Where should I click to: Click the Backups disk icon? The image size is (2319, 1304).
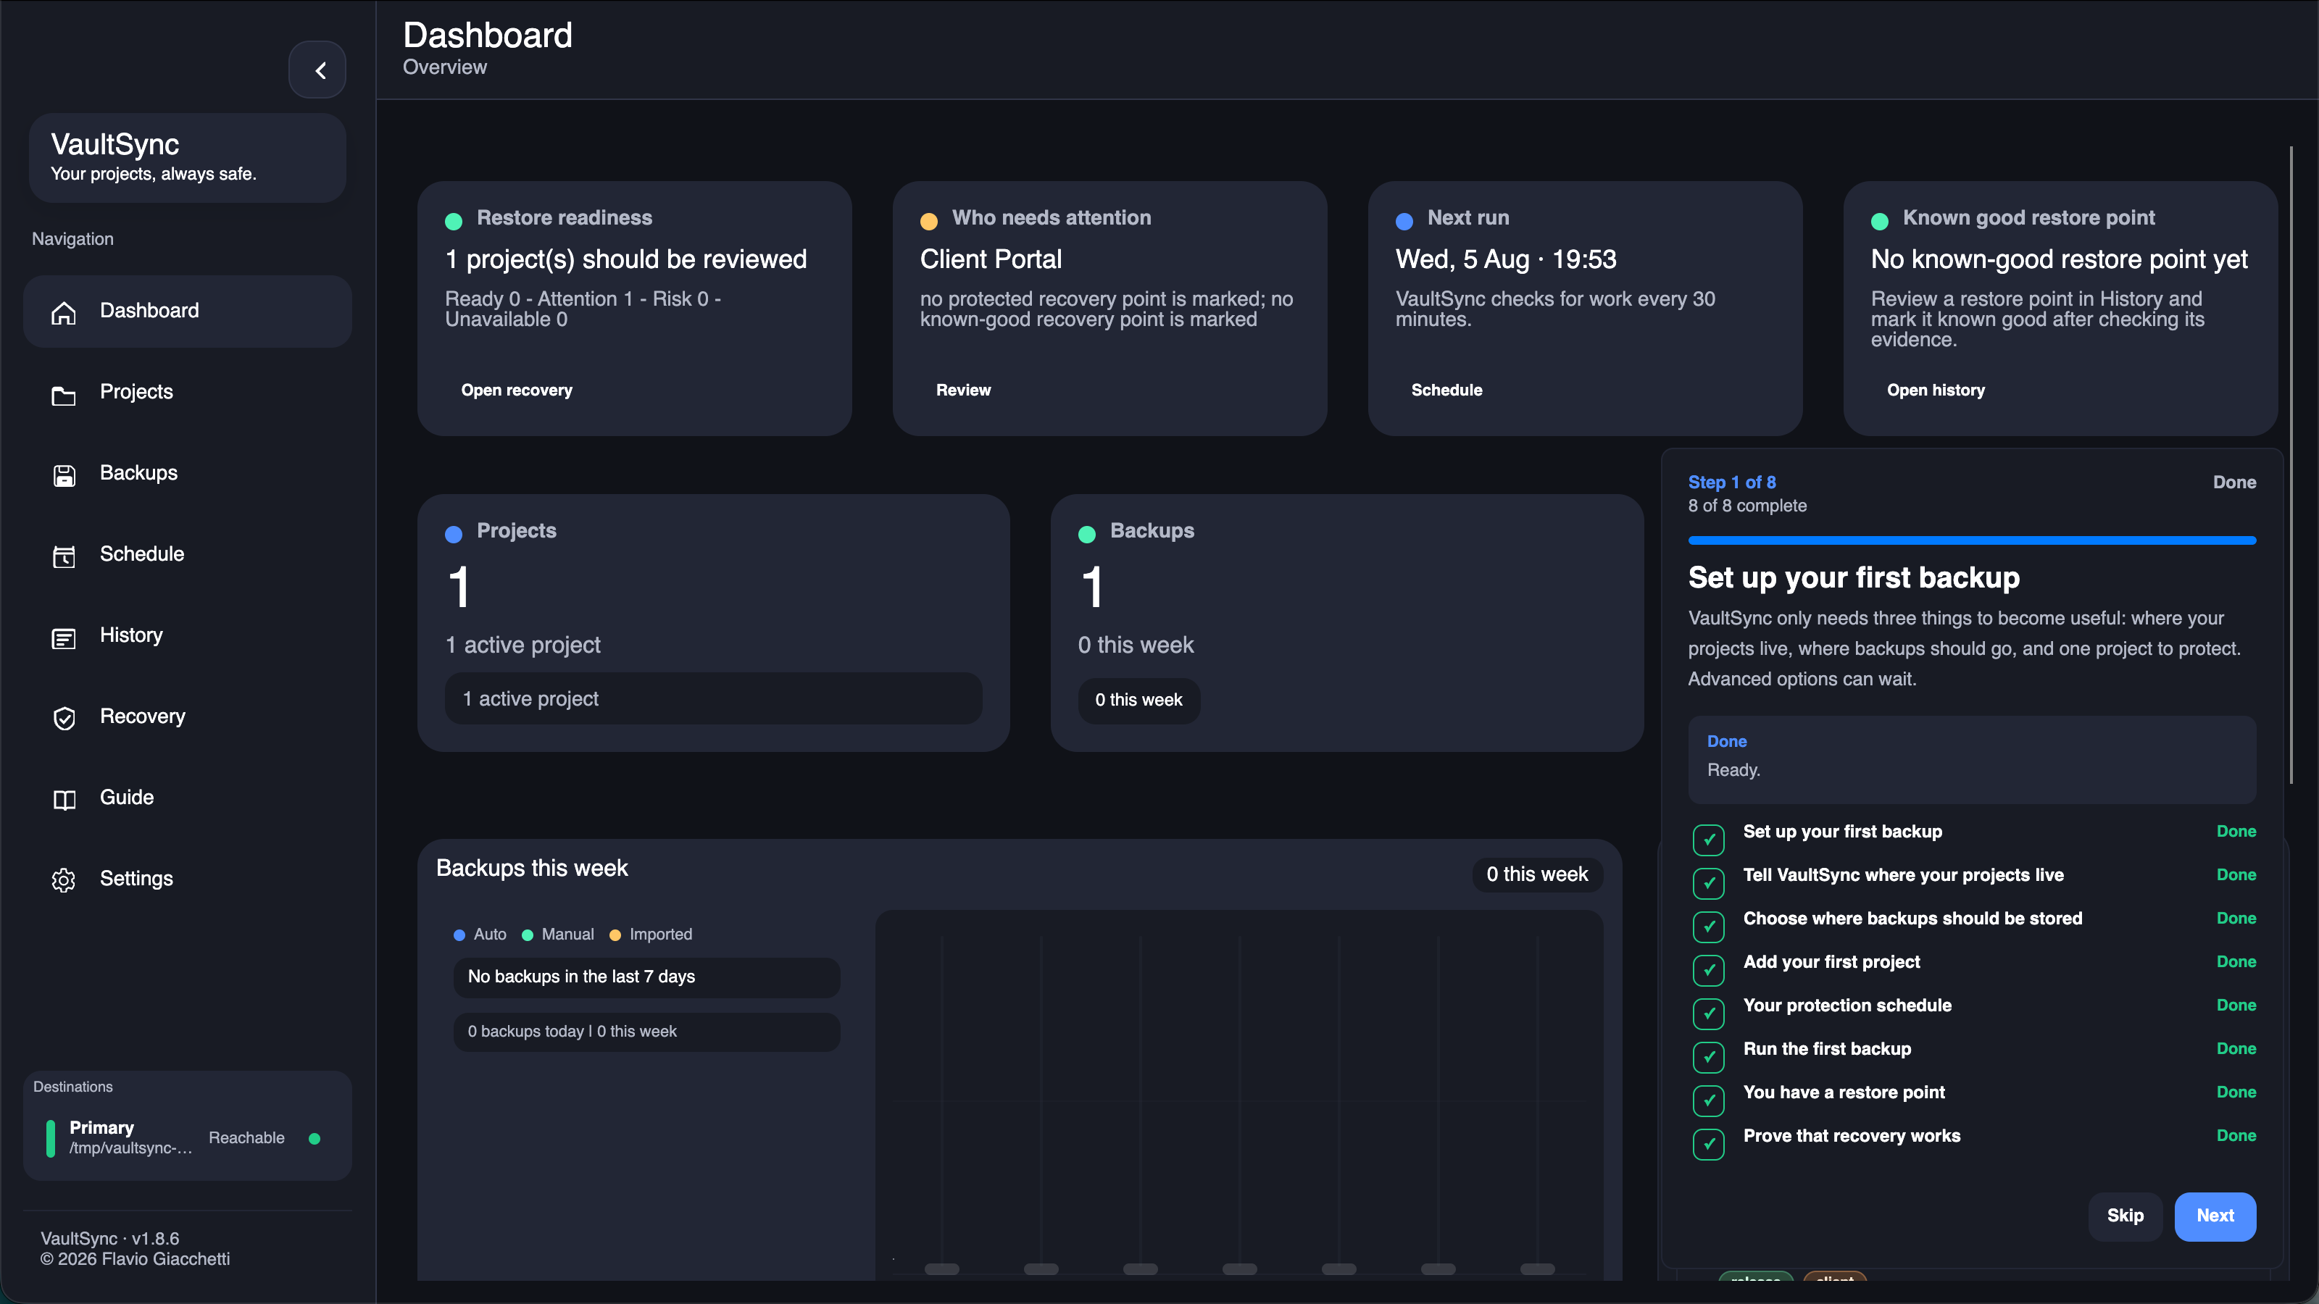pos(64,475)
